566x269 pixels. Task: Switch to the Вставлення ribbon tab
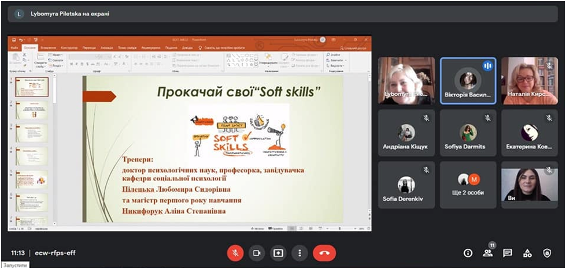(x=49, y=48)
